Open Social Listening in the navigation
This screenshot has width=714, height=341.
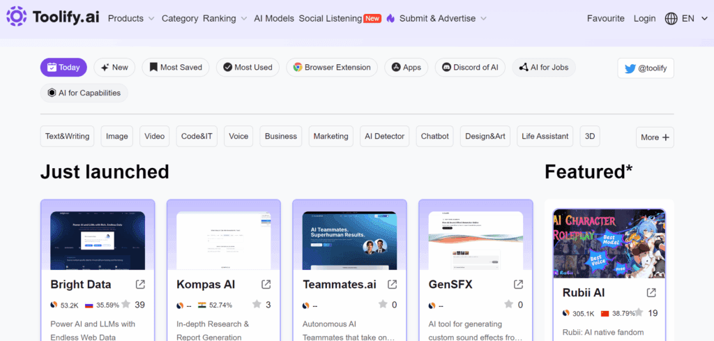click(x=331, y=19)
